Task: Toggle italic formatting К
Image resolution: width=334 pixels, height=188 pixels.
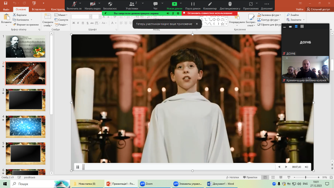Action: (78, 23)
